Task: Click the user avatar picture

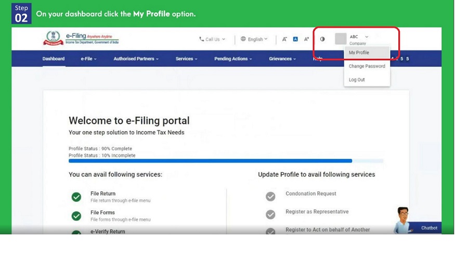Action: click(341, 39)
